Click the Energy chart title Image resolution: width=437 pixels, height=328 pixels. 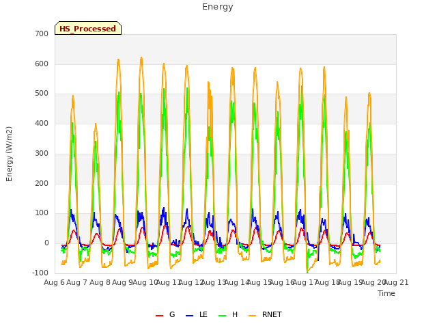[217, 7]
